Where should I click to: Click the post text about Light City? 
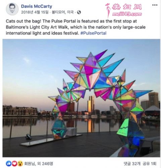coord(76,27)
